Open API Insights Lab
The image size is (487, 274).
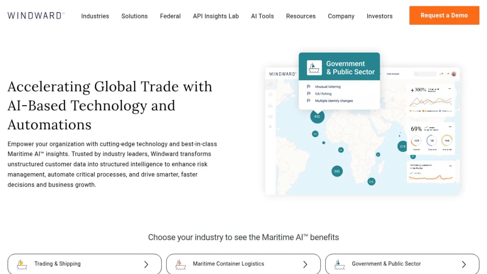216,16
